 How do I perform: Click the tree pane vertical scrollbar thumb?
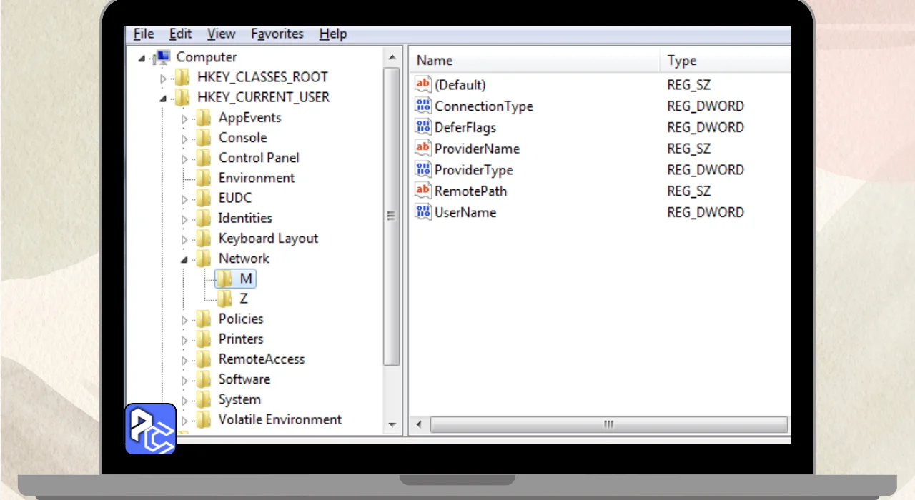click(392, 216)
